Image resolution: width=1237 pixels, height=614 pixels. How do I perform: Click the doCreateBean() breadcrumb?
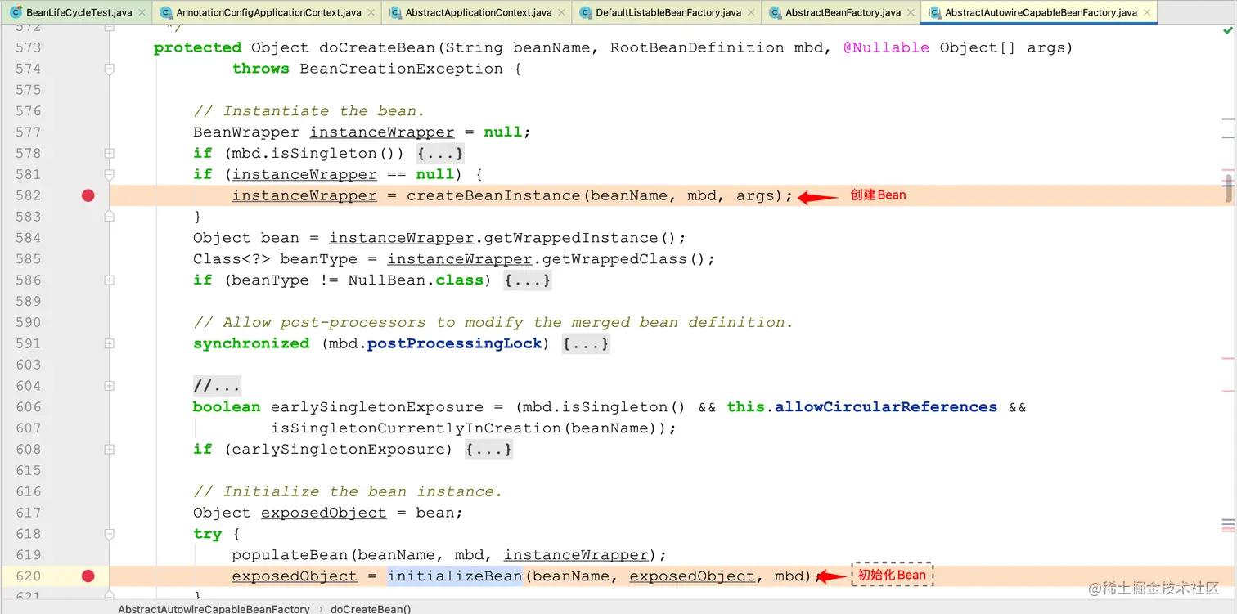[371, 609]
